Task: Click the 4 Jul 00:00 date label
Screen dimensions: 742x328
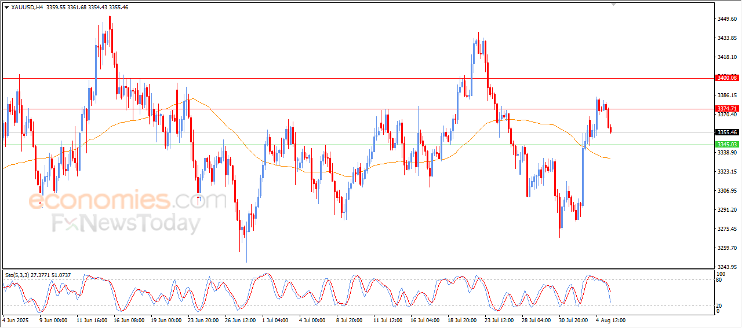Action: tap(313, 319)
